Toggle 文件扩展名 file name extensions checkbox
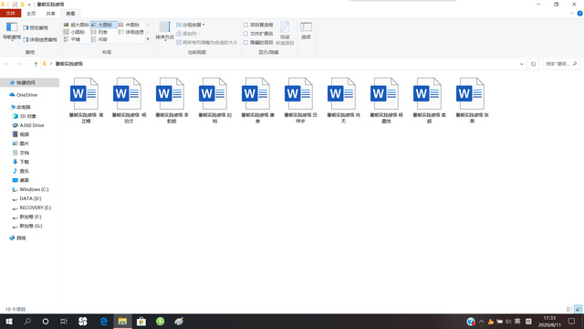Screen dimensions: 584x329 pyautogui.click(x=258, y=34)
